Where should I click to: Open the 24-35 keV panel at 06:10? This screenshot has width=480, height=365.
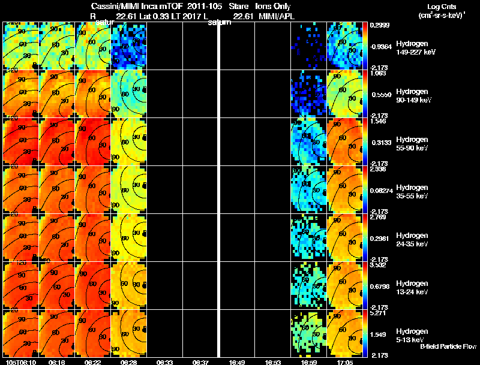(20, 238)
